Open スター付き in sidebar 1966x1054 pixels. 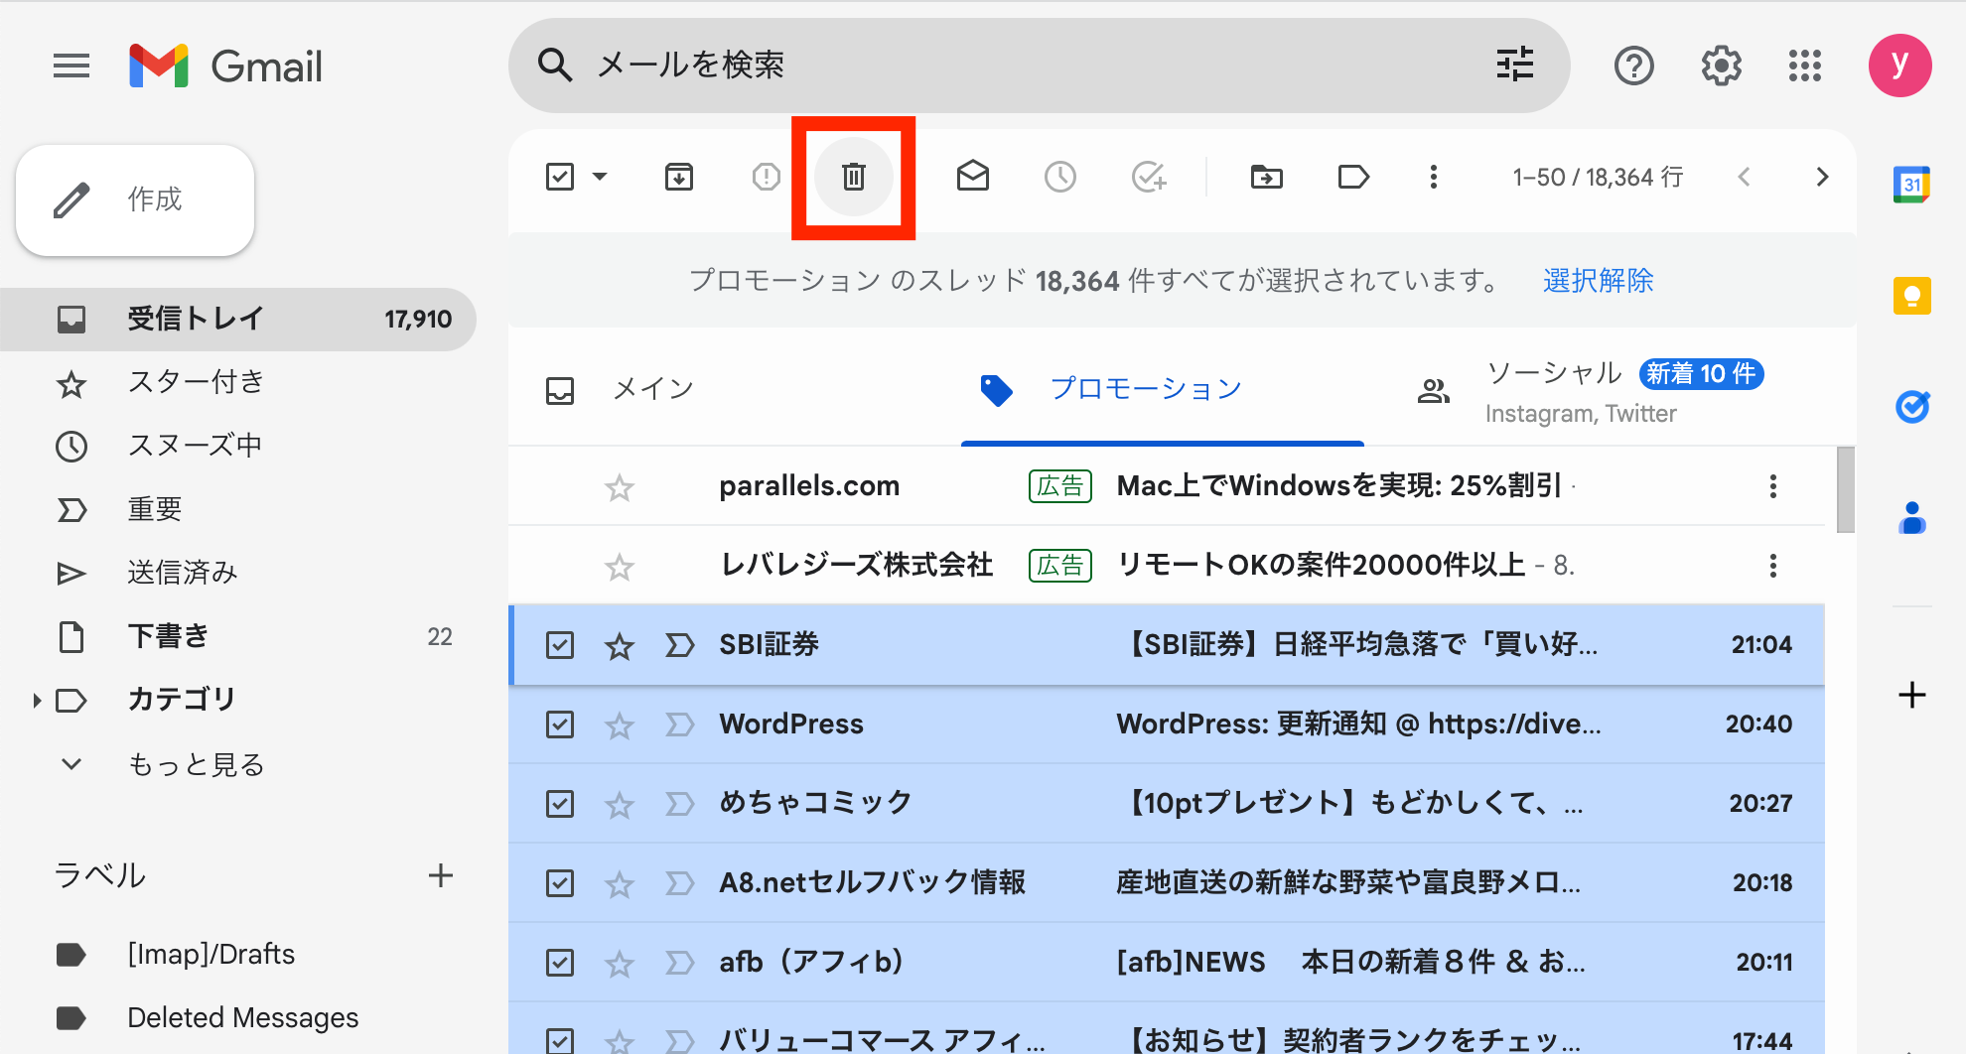tap(238, 382)
